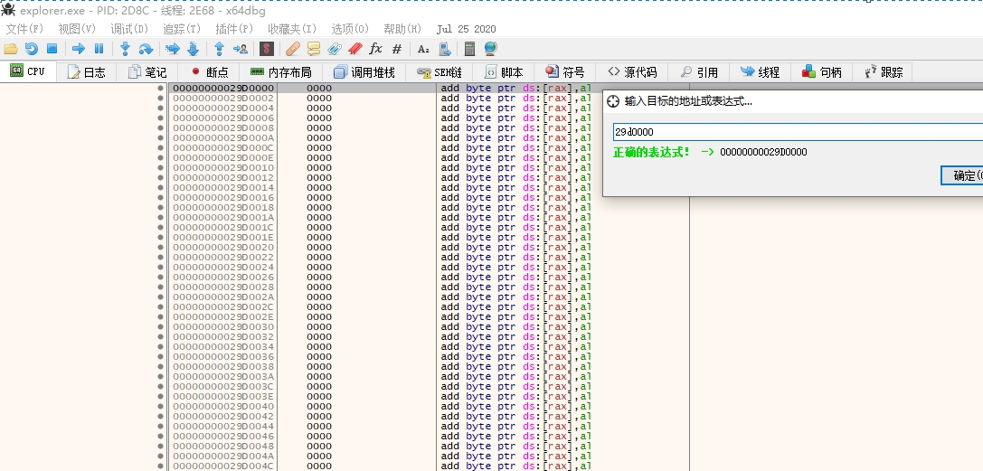Open the 调试(D) debug menu
The image size is (983, 471).
pos(128,29)
